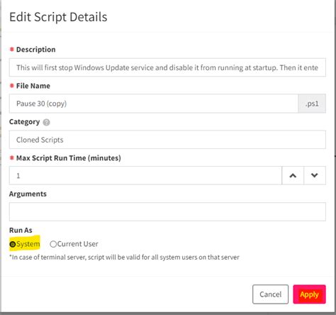Select the Current User radio button
Image resolution: width=336 pixels, height=315 pixels.
click(53, 244)
